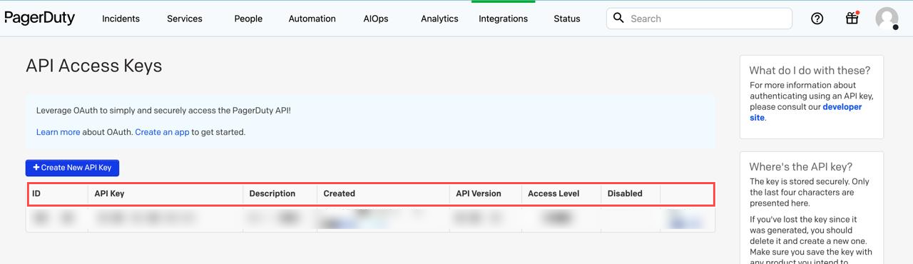The height and width of the screenshot is (264, 913).
Task: Open the user avatar profile menu
Action: tap(887, 19)
